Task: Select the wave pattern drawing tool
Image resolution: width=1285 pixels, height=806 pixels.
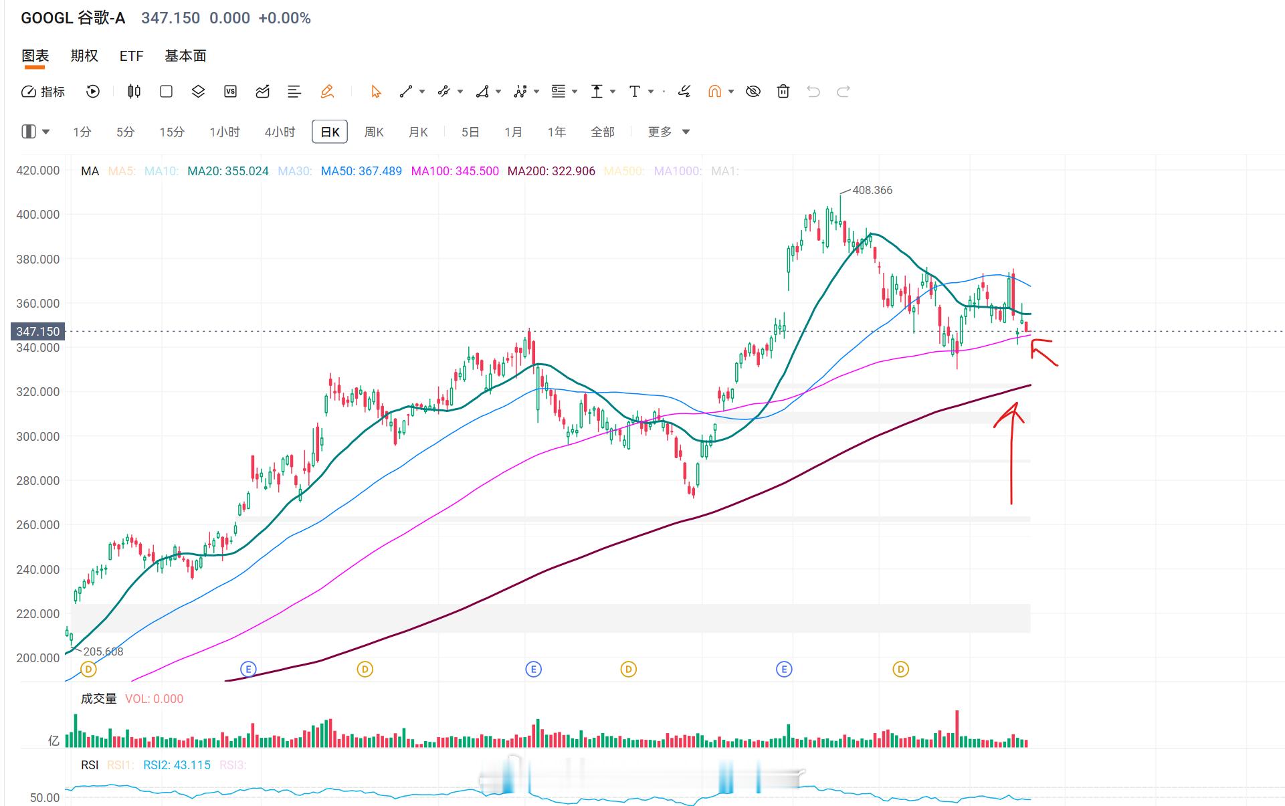Action: [520, 92]
